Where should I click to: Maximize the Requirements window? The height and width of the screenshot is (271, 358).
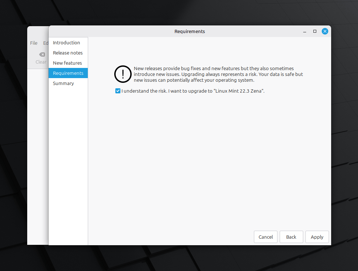click(315, 31)
